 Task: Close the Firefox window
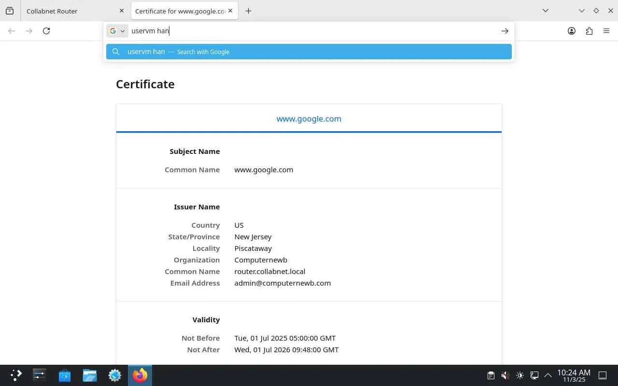coord(610,11)
